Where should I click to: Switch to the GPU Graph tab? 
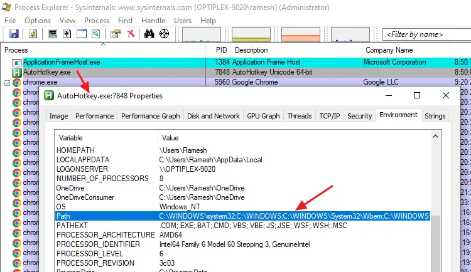263,116
